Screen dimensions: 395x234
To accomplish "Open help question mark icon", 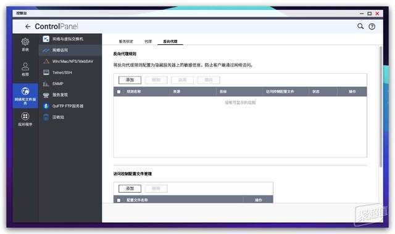I will point(372,26).
